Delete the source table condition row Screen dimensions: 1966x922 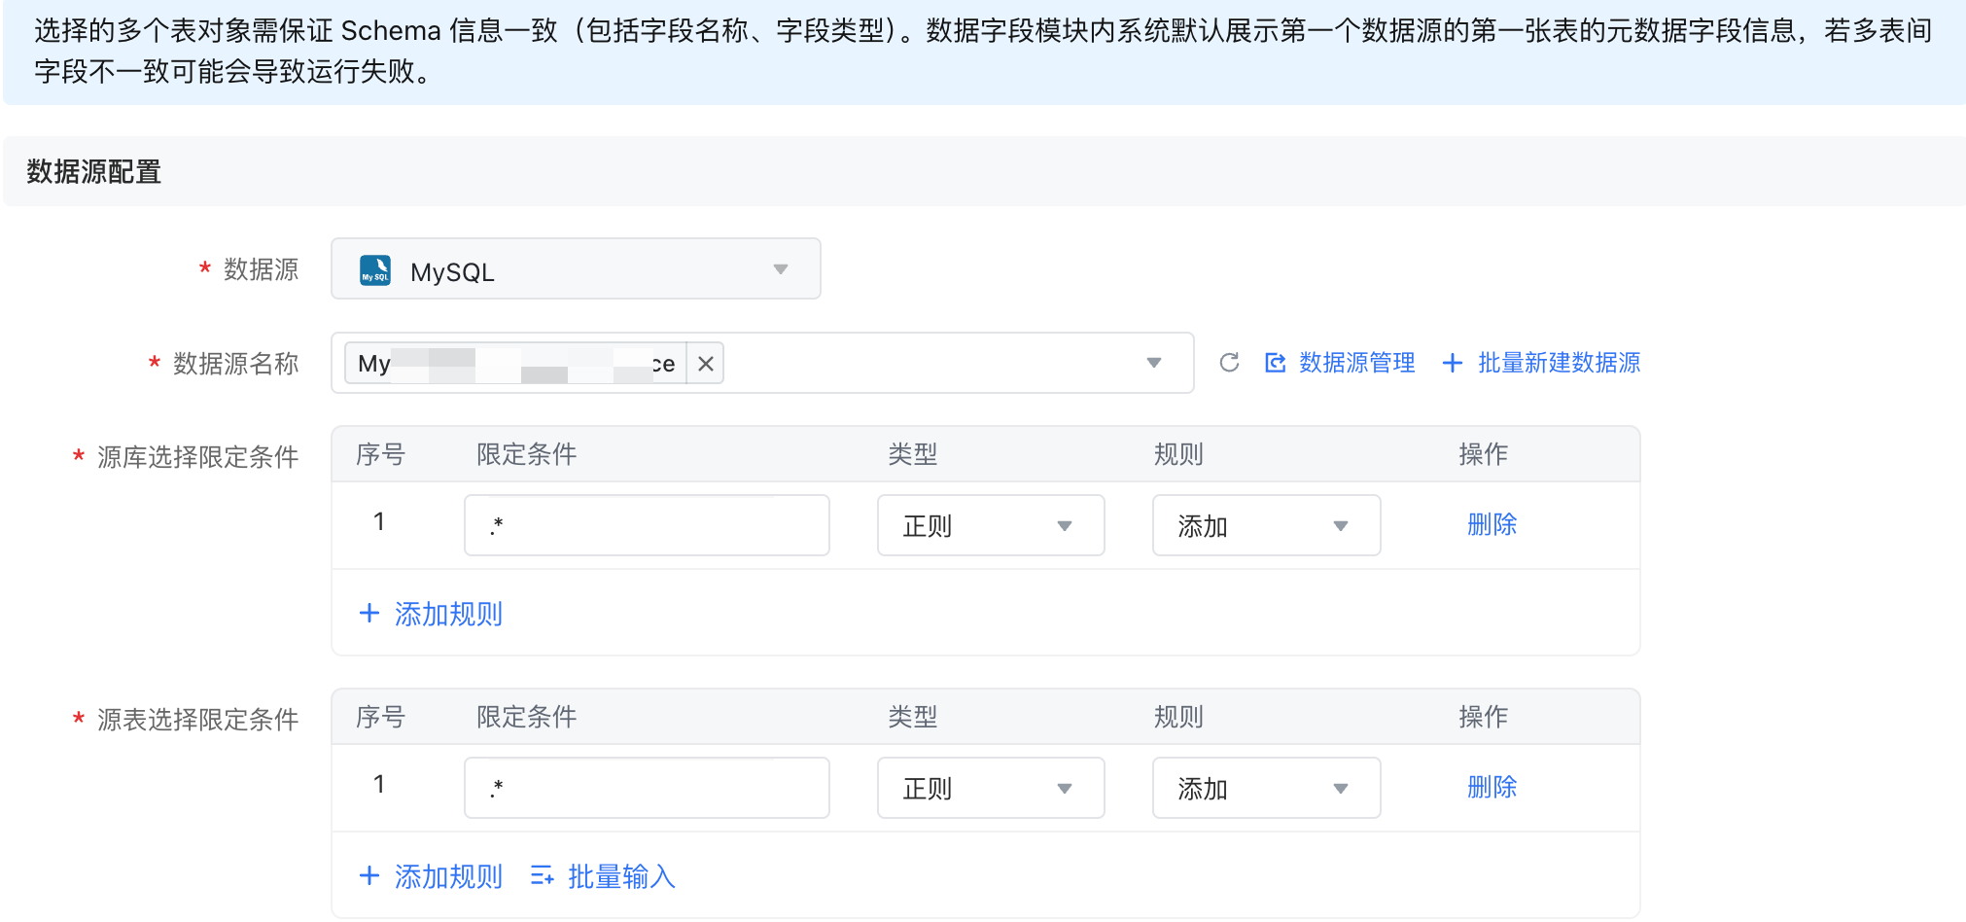[x=1492, y=788]
